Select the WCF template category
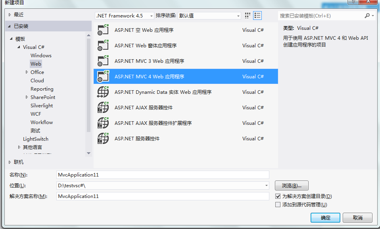This screenshot has width=380, height=229. pyautogui.click(x=36, y=114)
